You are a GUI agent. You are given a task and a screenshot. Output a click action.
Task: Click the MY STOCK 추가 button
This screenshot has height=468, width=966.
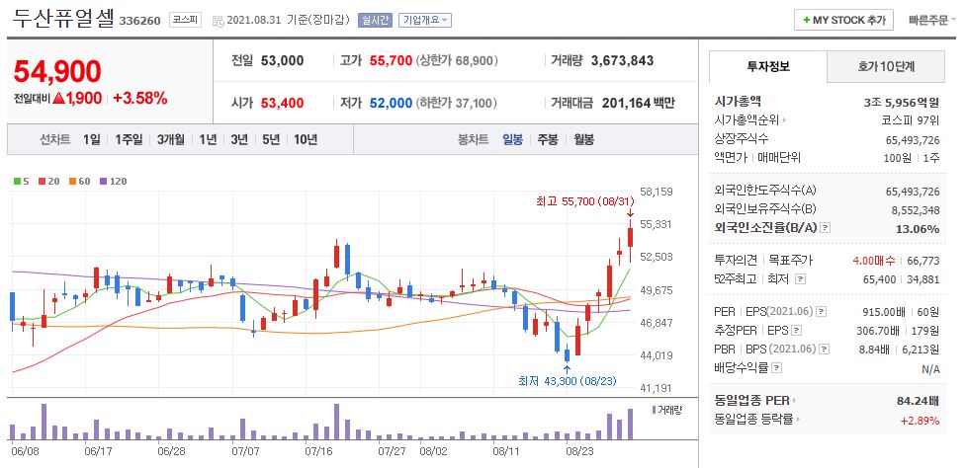pyautogui.click(x=843, y=21)
